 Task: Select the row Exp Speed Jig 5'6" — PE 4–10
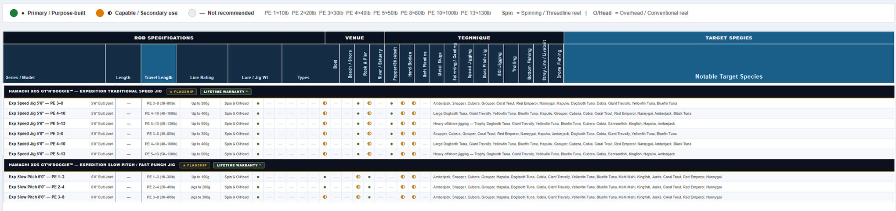449,113
